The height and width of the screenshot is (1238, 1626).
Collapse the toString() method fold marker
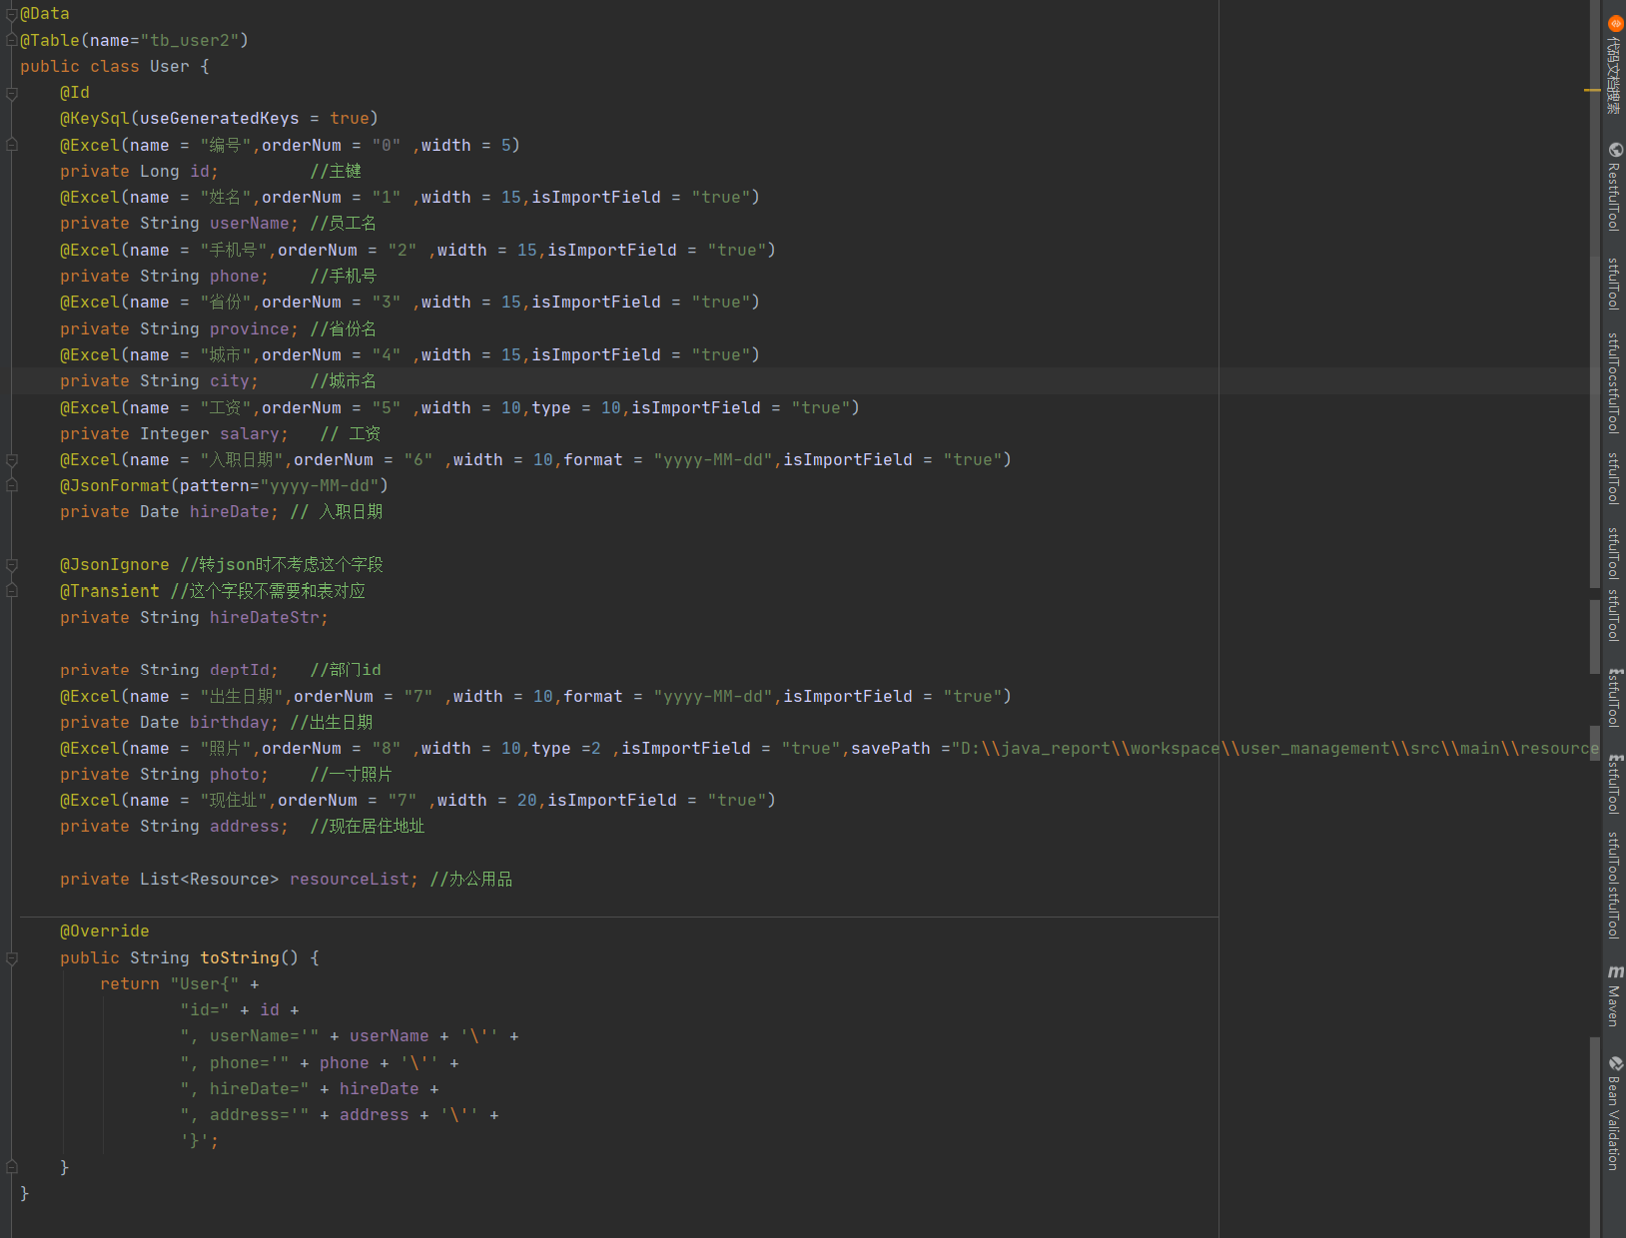point(12,958)
